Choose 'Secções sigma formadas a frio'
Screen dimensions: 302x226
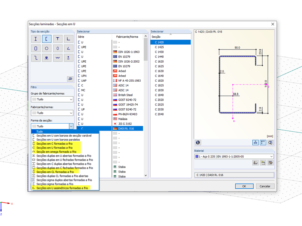[x=65, y=184]
